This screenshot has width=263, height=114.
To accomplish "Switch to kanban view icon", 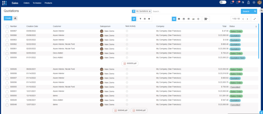I will (179, 19).
